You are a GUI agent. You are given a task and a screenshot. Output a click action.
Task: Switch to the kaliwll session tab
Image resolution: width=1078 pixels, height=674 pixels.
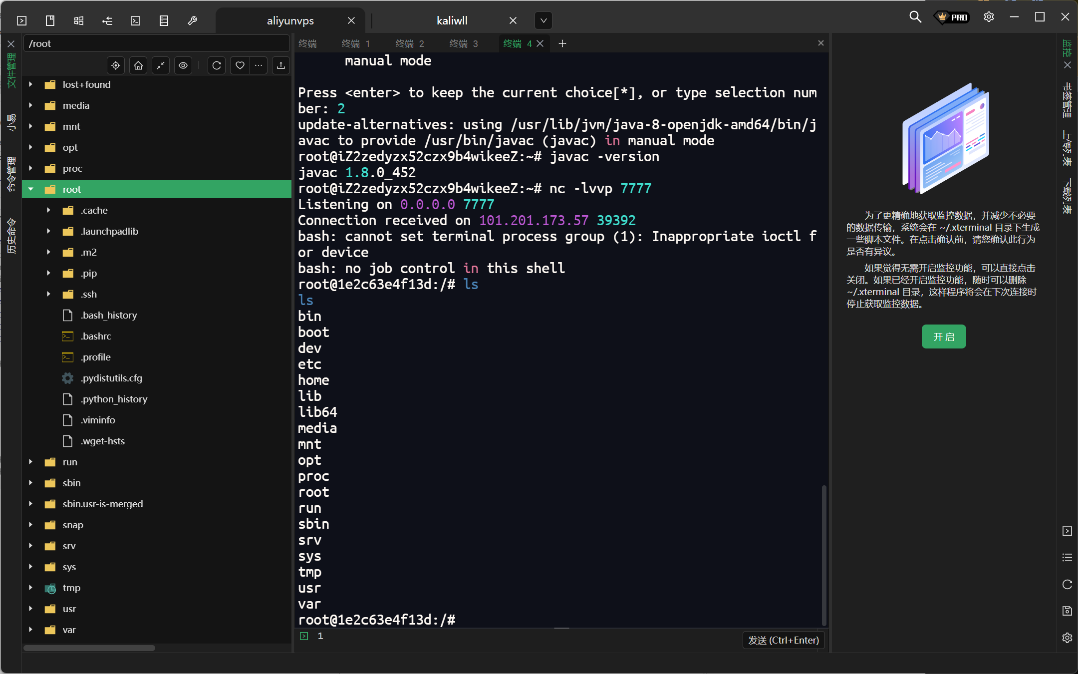click(x=452, y=20)
